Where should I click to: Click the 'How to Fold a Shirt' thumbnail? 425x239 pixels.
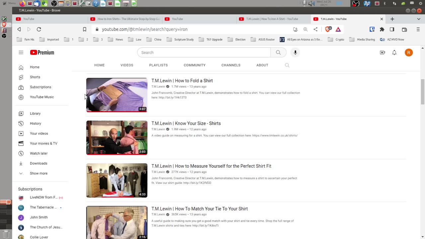pyautogui.click(x=117, y=95)
